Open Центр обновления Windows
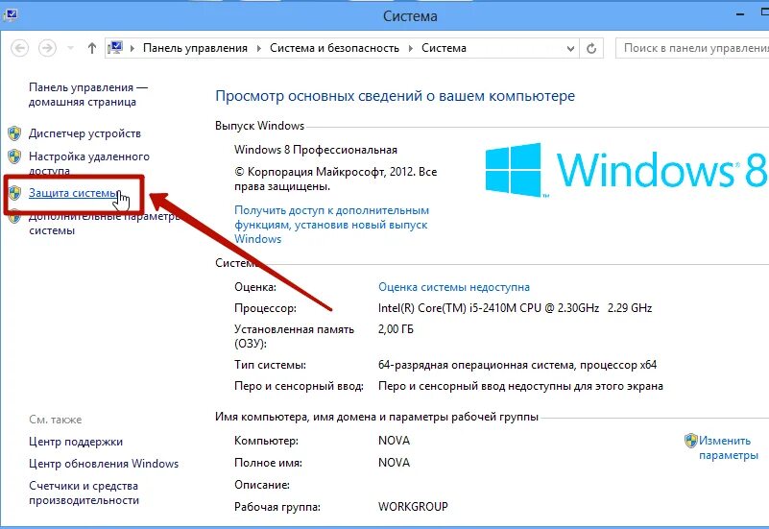Screen dimensions: 769x529 pyautogui.click(x=104, y=464)
